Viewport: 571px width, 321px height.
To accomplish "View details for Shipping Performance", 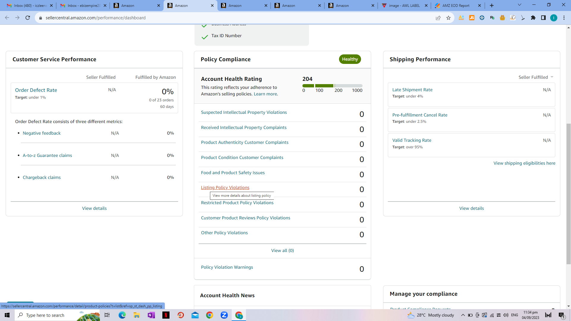I will 471,208.
